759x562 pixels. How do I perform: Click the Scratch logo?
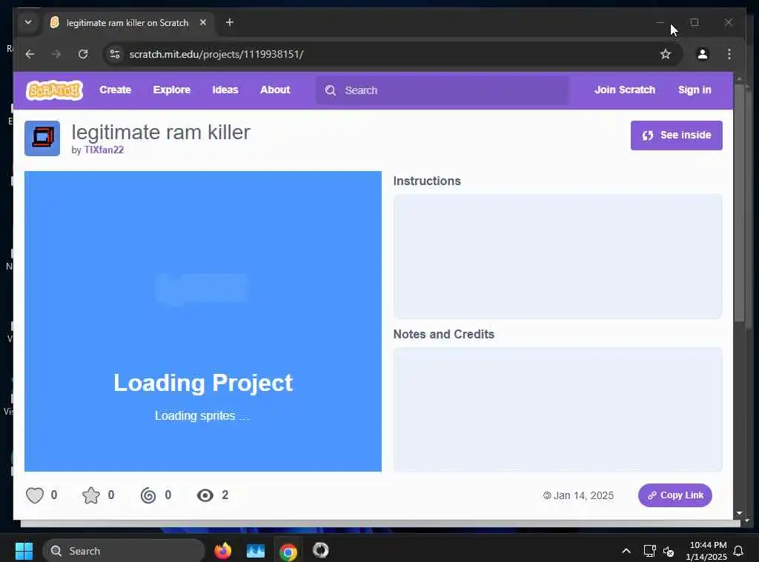[54, 90]
